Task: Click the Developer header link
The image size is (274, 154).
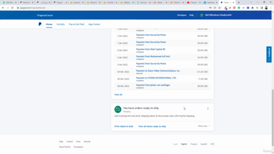Action: click(182, 15)
